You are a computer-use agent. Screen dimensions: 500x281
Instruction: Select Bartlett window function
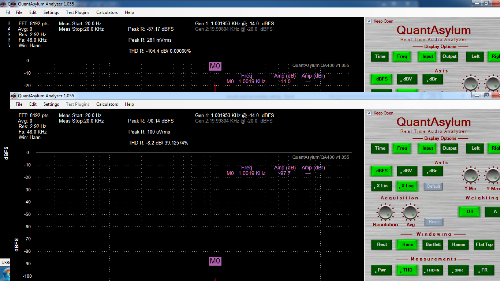(433, 244)
